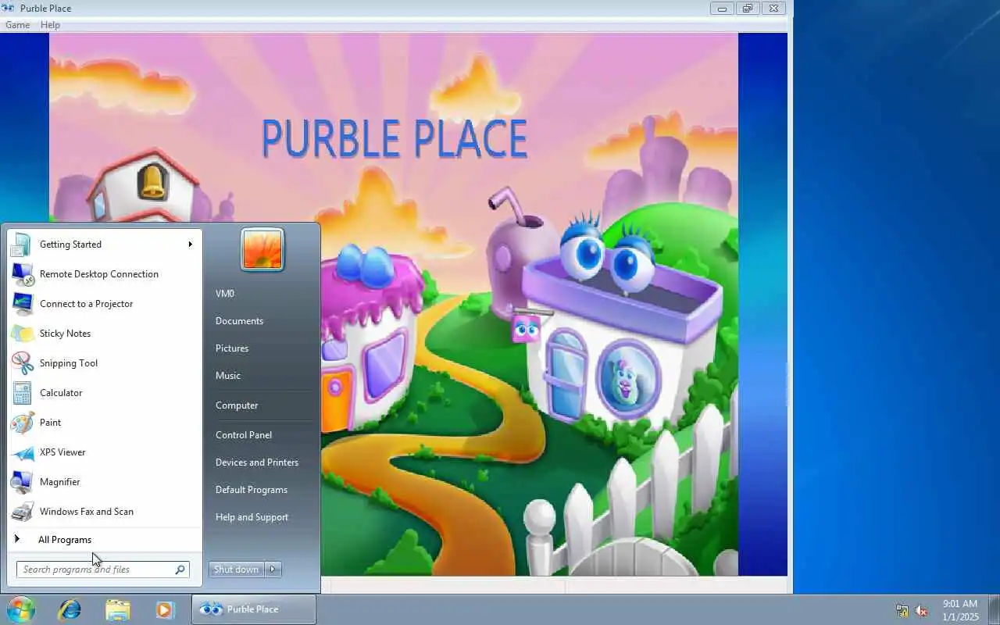Click the Purble Place sign on the shop
Viewport: 1000px width, 625px height.
526,327
